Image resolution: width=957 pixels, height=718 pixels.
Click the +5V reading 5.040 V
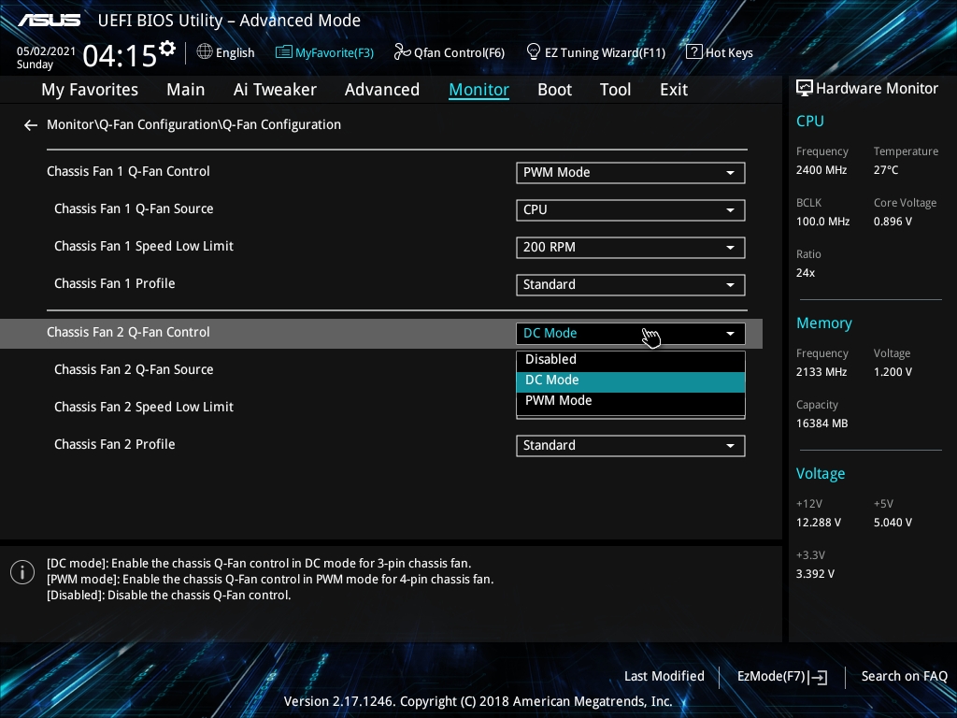click(x=893, y=523)
